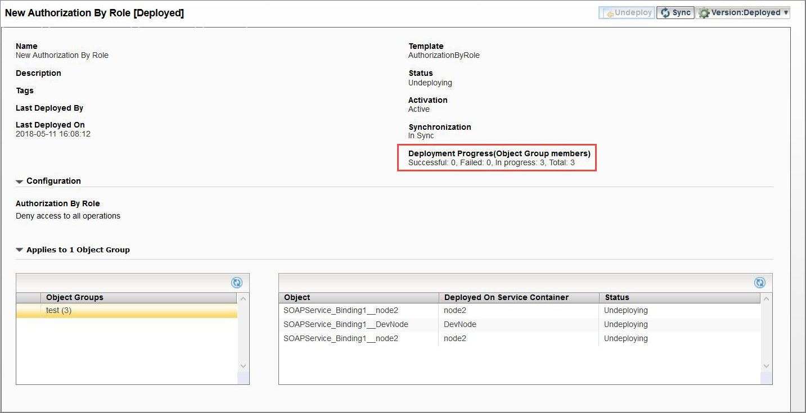
Task: Select row SOAPService_Binding1__DevNode
Action: click(x=345, y=324)
